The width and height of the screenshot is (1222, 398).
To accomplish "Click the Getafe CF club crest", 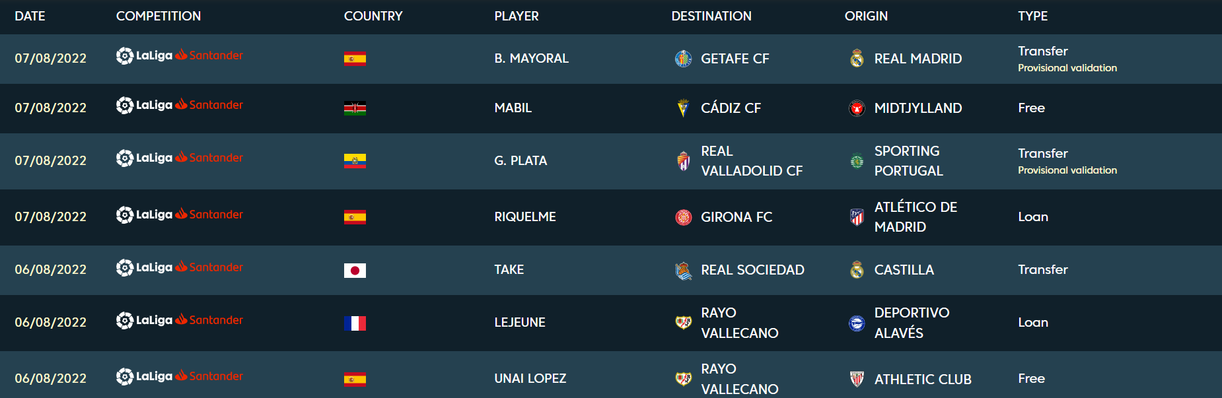I will point(683,59).
